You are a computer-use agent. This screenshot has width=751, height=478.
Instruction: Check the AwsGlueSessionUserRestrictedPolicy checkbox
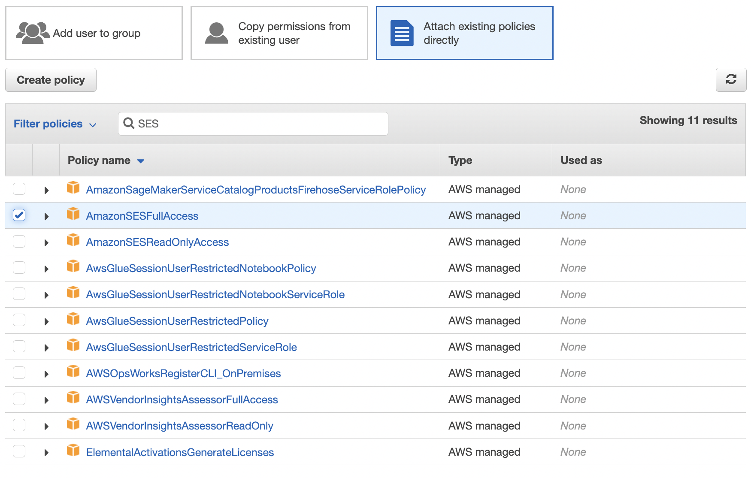click(x=19, y=320)
